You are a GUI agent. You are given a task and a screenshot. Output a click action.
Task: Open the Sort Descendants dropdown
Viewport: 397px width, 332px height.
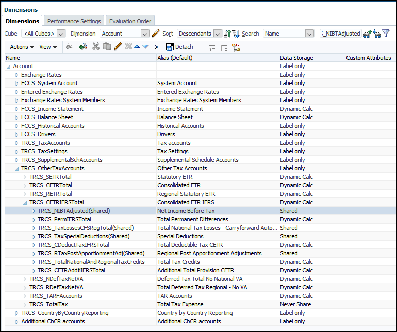[x=200, y=34]
